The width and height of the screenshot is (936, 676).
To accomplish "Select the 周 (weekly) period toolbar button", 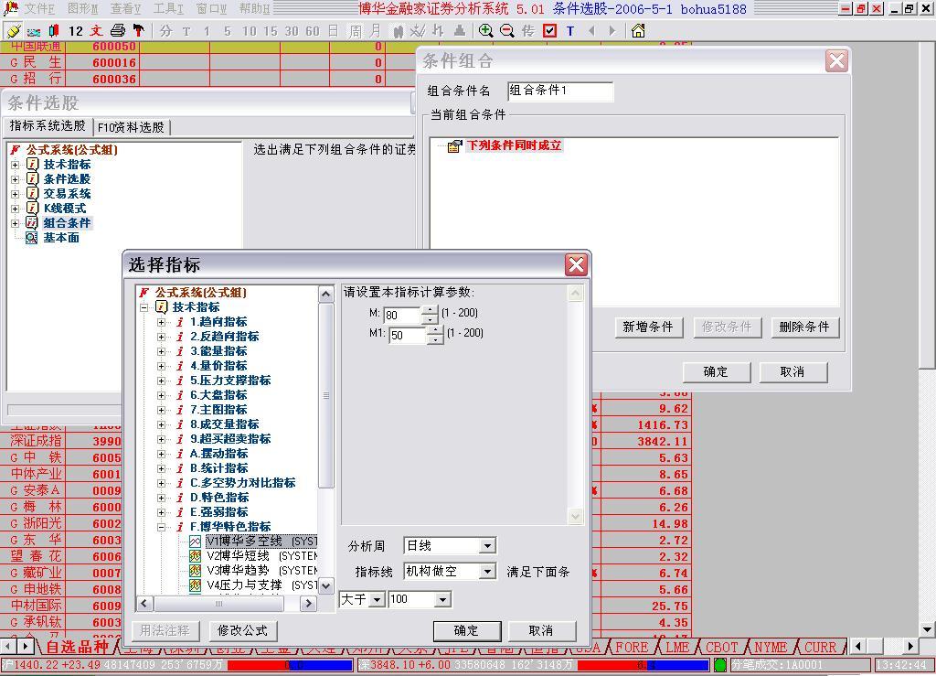I will click(355, 31).
